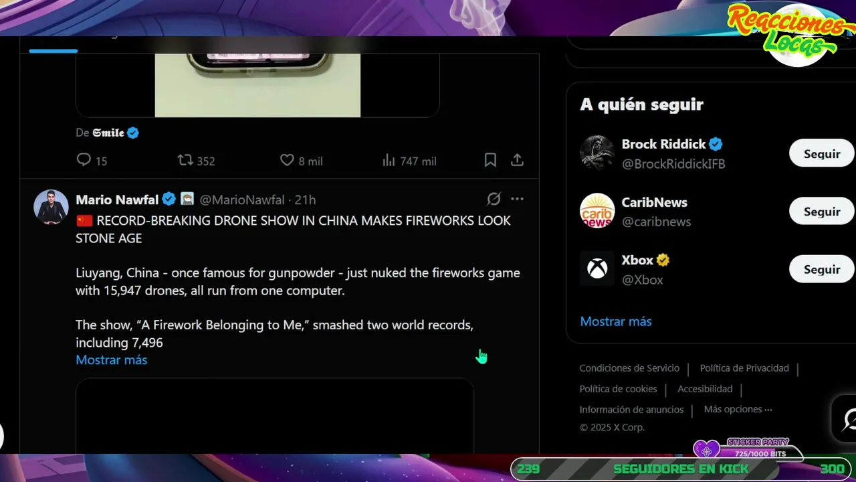The width and height of the screenshot is (856, 482).
Task: Click Xbox account name
Action: pos(637,260)
